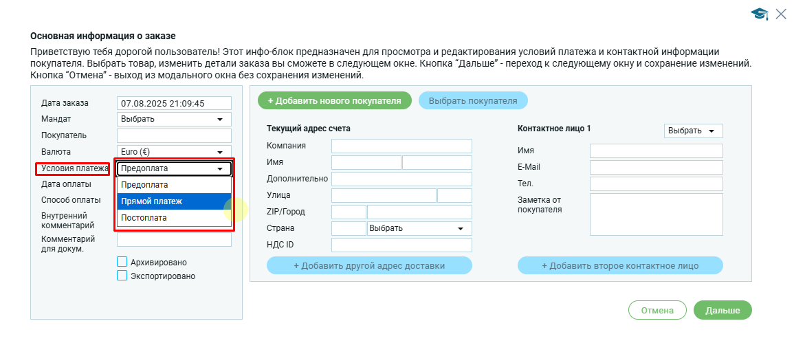Click the graduation cap help icon
This screenshot has width=794, height=343.
759,14
